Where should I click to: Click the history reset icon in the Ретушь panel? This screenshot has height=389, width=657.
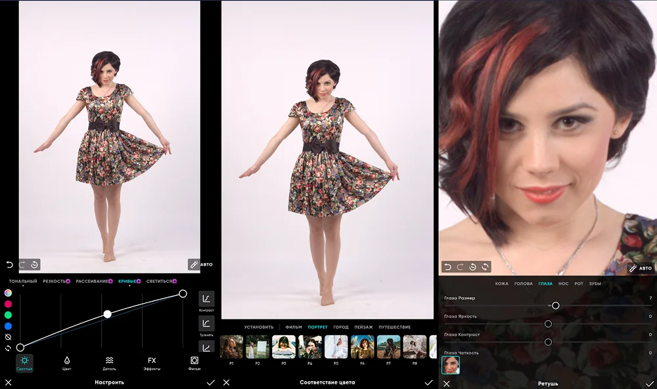coord(472,267)
